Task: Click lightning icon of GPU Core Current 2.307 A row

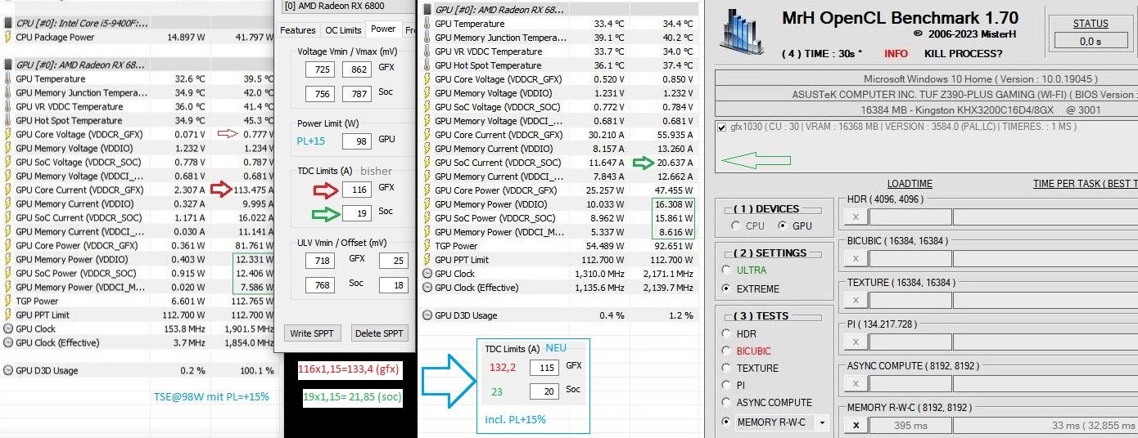Action: tap(8, 190)
